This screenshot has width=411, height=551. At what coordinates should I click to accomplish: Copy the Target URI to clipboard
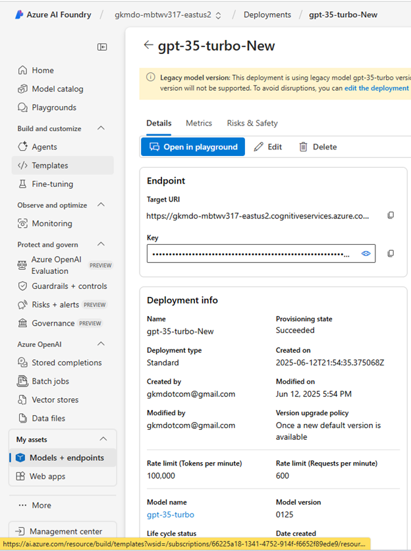click(x=391, y=215)
